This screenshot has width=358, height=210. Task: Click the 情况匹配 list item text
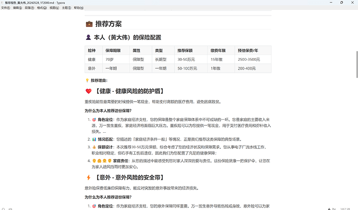click(170, 139)
